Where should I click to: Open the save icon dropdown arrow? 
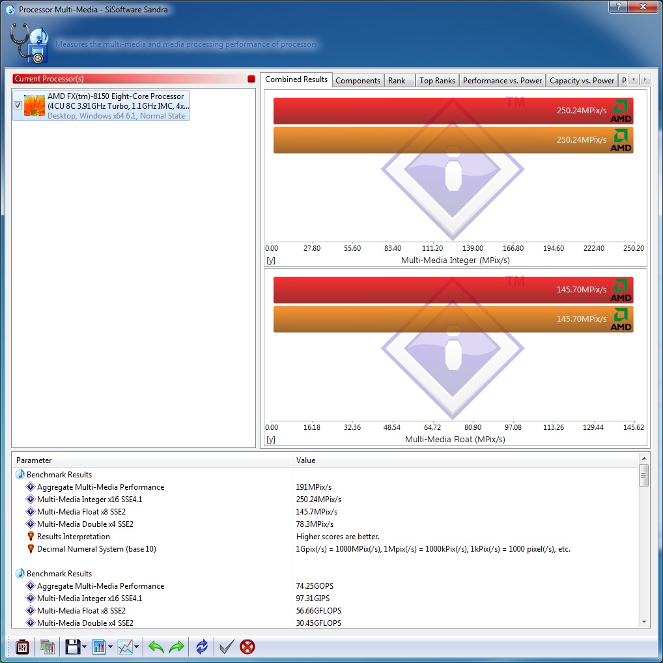(x=84, y=647)
